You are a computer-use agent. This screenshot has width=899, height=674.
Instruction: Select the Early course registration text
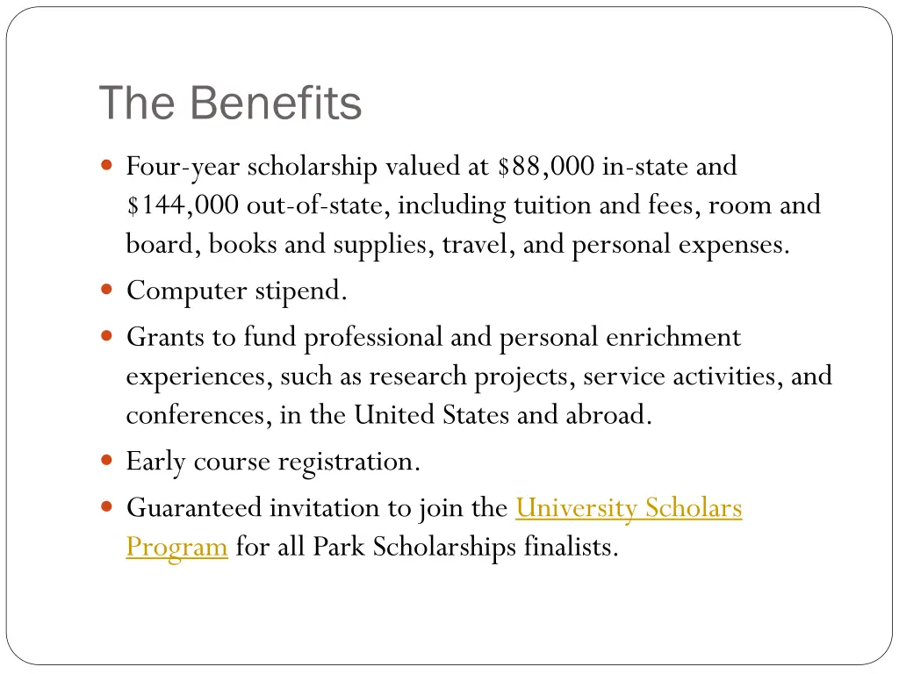click(274, 462)
